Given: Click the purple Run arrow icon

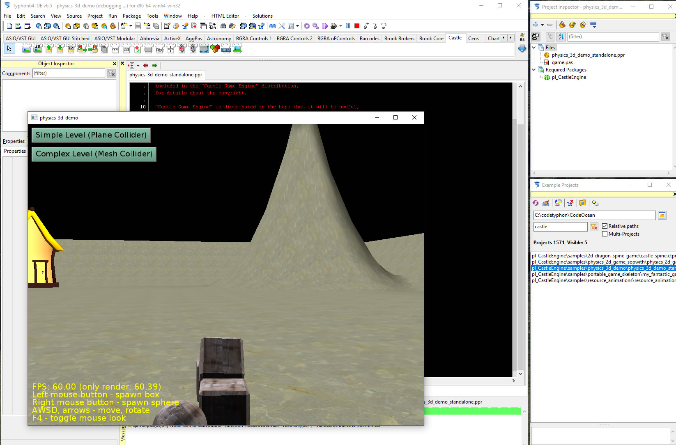Looking at the screenshot, I should click(325, 26).
